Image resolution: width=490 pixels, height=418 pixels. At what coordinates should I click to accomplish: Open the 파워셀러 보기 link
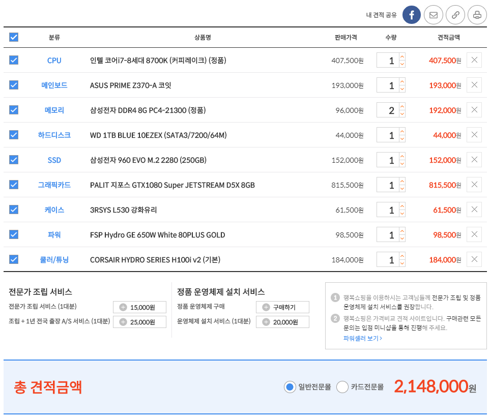click(x=362, y=338)
